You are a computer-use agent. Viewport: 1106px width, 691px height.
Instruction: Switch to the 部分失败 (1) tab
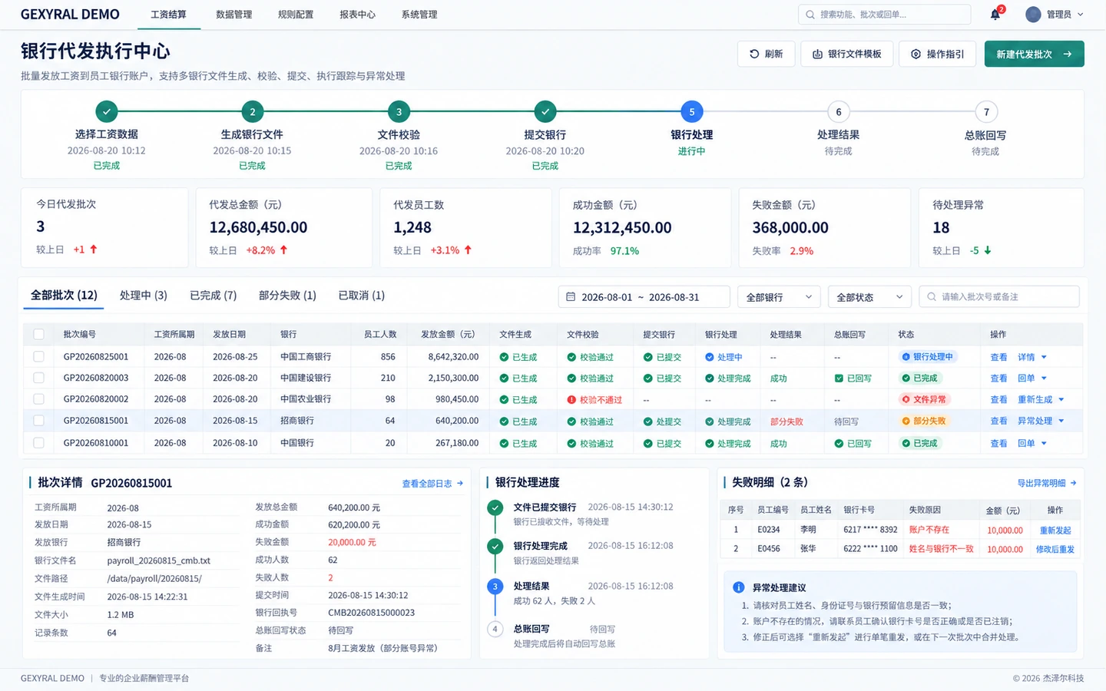287,296
